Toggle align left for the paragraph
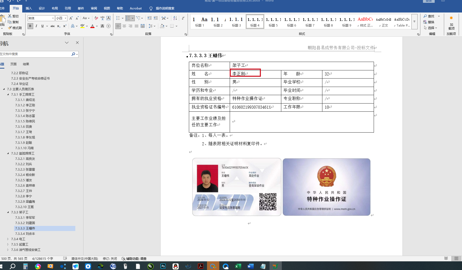 (x=118, y=26)
